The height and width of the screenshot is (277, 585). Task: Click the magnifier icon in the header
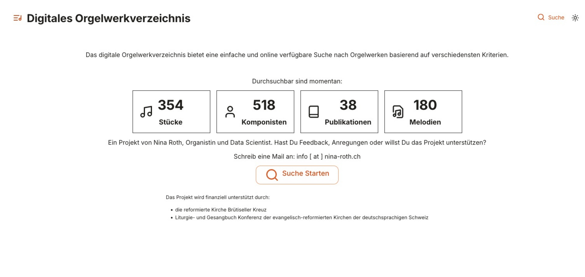[541, 17]
